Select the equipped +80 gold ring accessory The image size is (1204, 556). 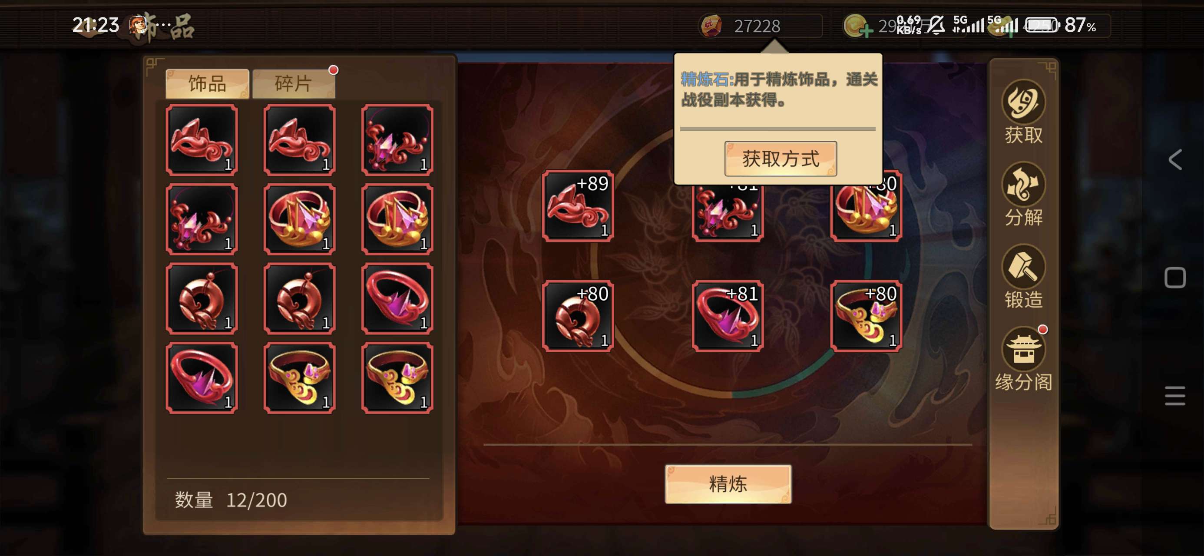click(x=866, y=316)
